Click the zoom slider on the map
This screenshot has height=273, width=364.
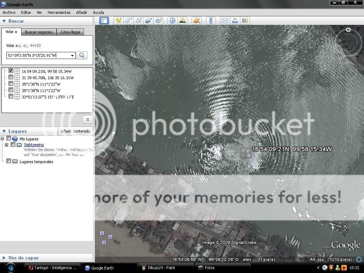click(x=348, y=116)
